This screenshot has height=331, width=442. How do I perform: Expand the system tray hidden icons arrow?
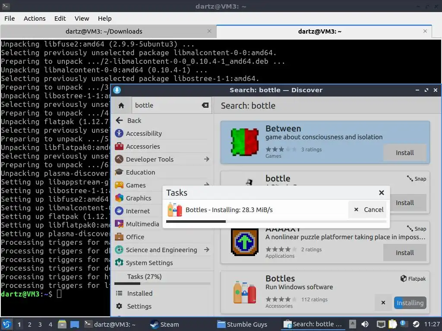pyautogui.click(x=352, y=324)
